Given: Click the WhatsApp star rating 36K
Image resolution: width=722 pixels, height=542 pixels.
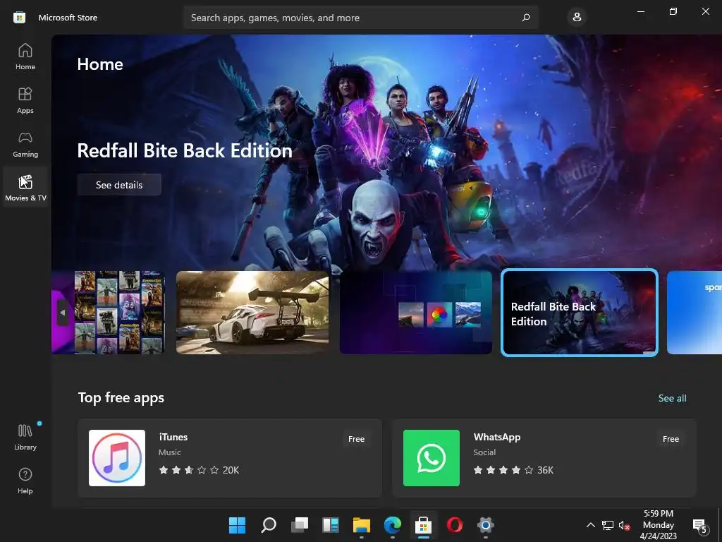Looking at the screenshot, I should coord(513,470).
